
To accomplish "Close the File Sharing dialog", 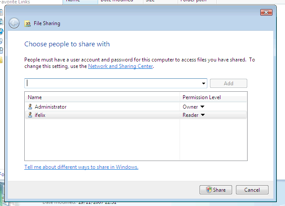I will pyautogui.click(x=266, y=13).
